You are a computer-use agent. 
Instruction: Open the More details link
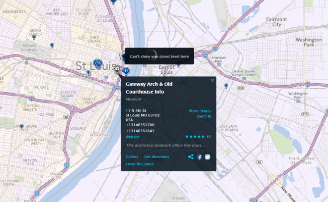point(200,111)
